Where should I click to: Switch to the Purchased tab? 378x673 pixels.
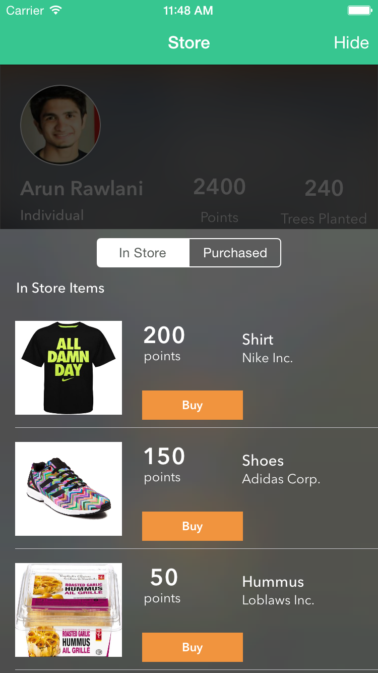[235, 253]
